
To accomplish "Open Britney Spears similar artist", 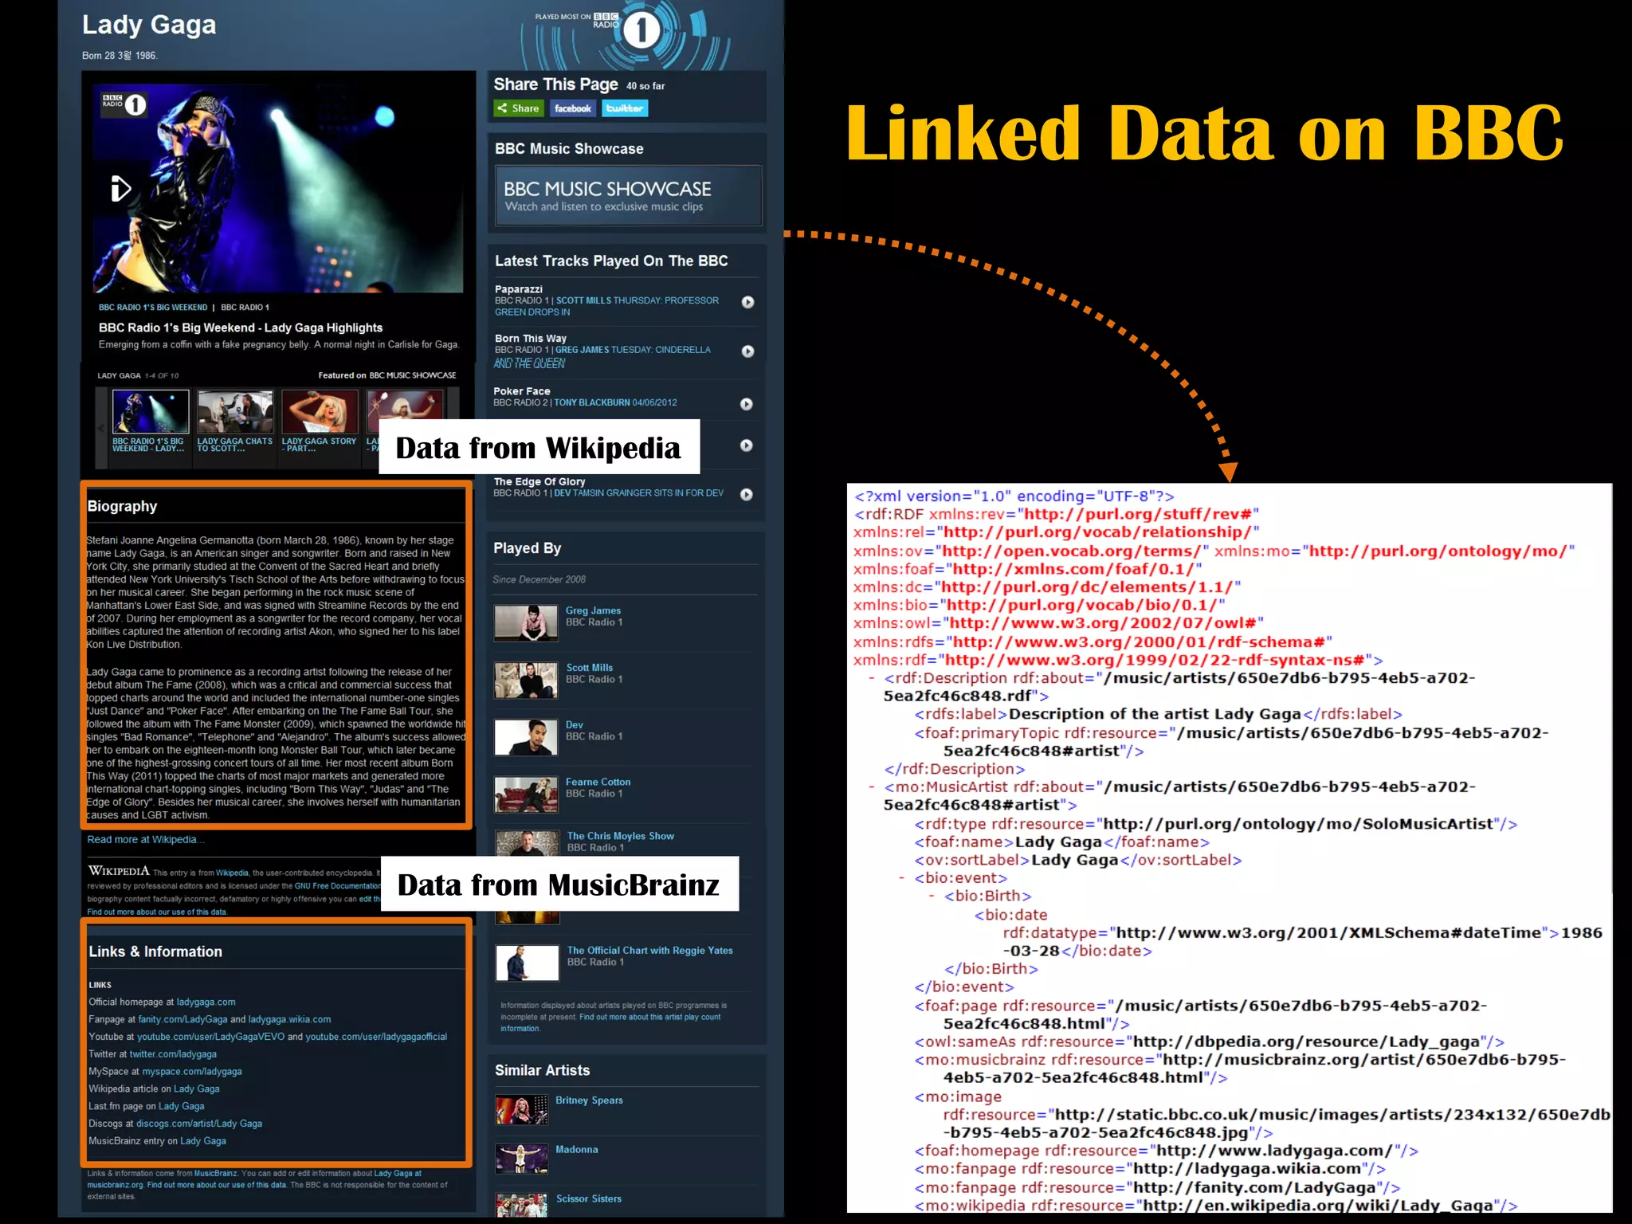I will coord(589,1100).
